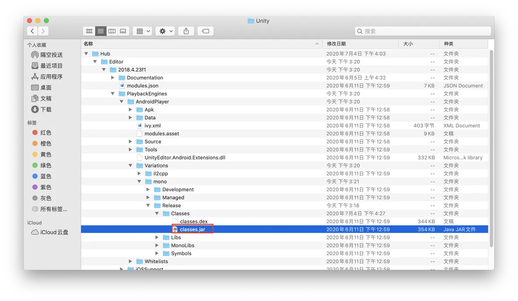
Task: Select the red tag (红色)
Action: 42,133
